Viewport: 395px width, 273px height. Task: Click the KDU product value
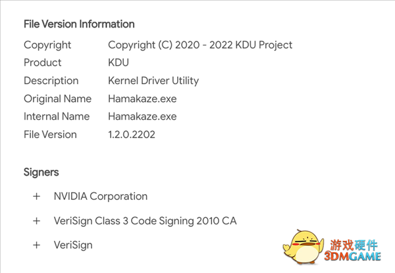click(x=118, y=62)
